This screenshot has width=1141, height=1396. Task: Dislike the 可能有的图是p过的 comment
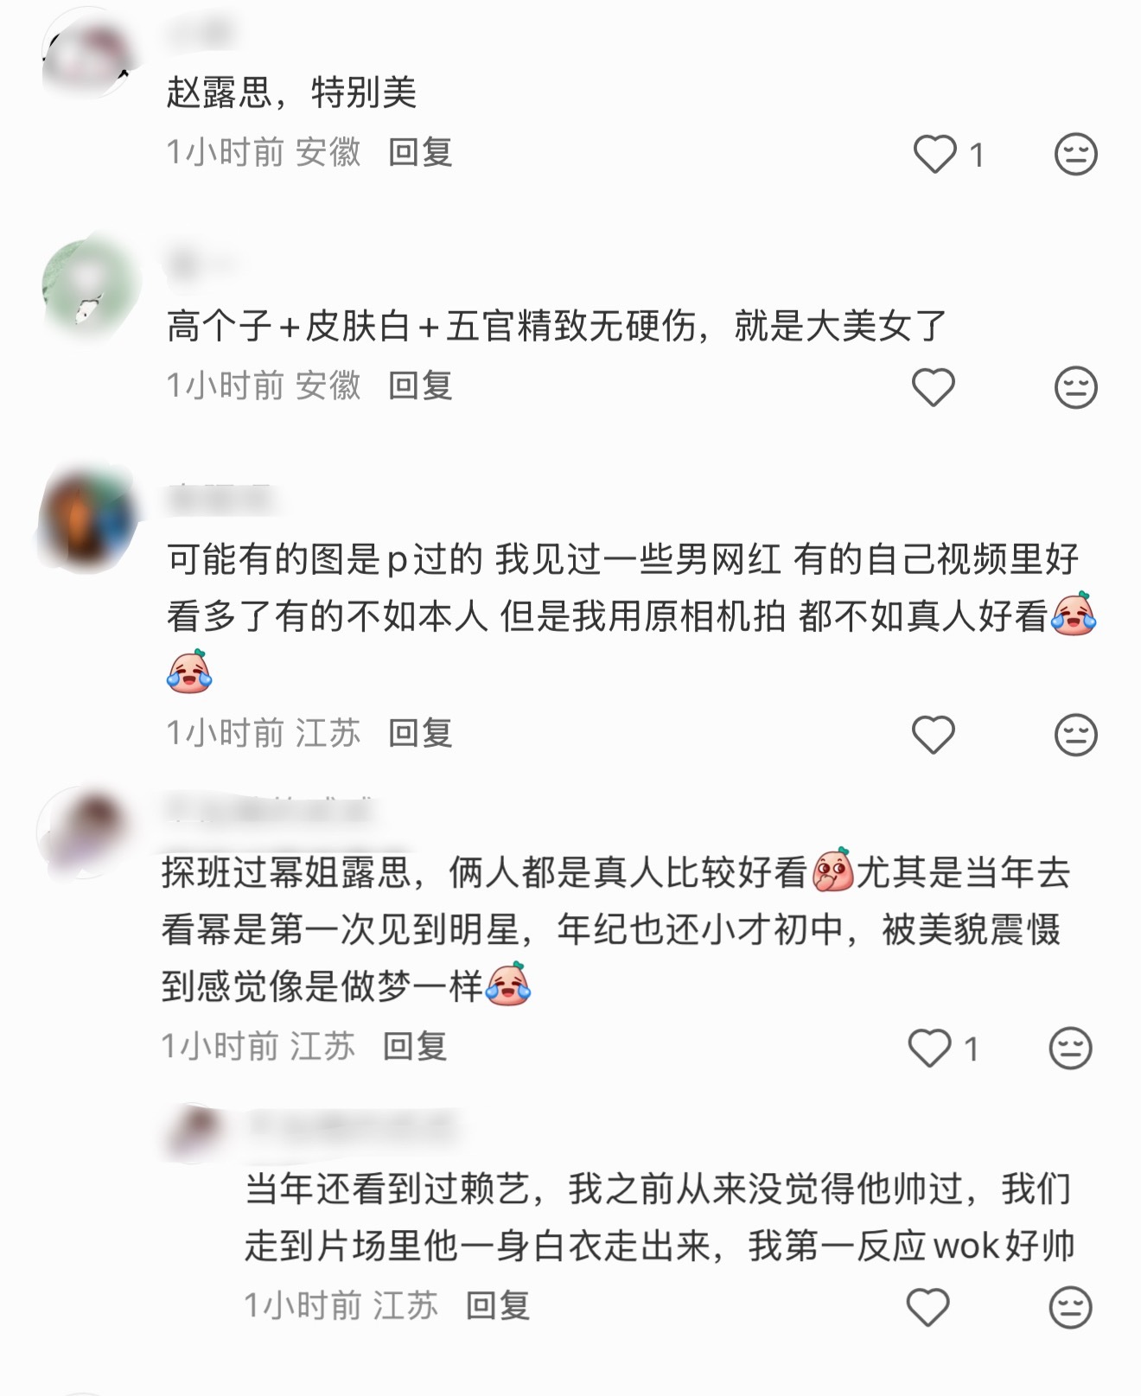click(1075, 735)
